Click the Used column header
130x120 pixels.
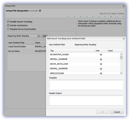tap(115, 50)
